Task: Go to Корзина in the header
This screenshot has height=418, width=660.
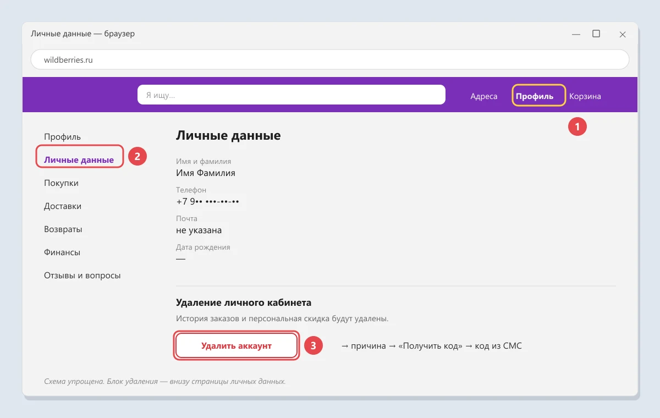Action: point(585,96)
